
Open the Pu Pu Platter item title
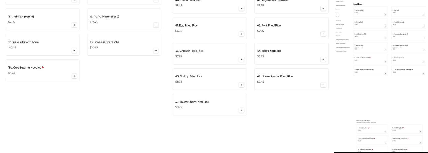pyautogui.click(x=104, y=17)
